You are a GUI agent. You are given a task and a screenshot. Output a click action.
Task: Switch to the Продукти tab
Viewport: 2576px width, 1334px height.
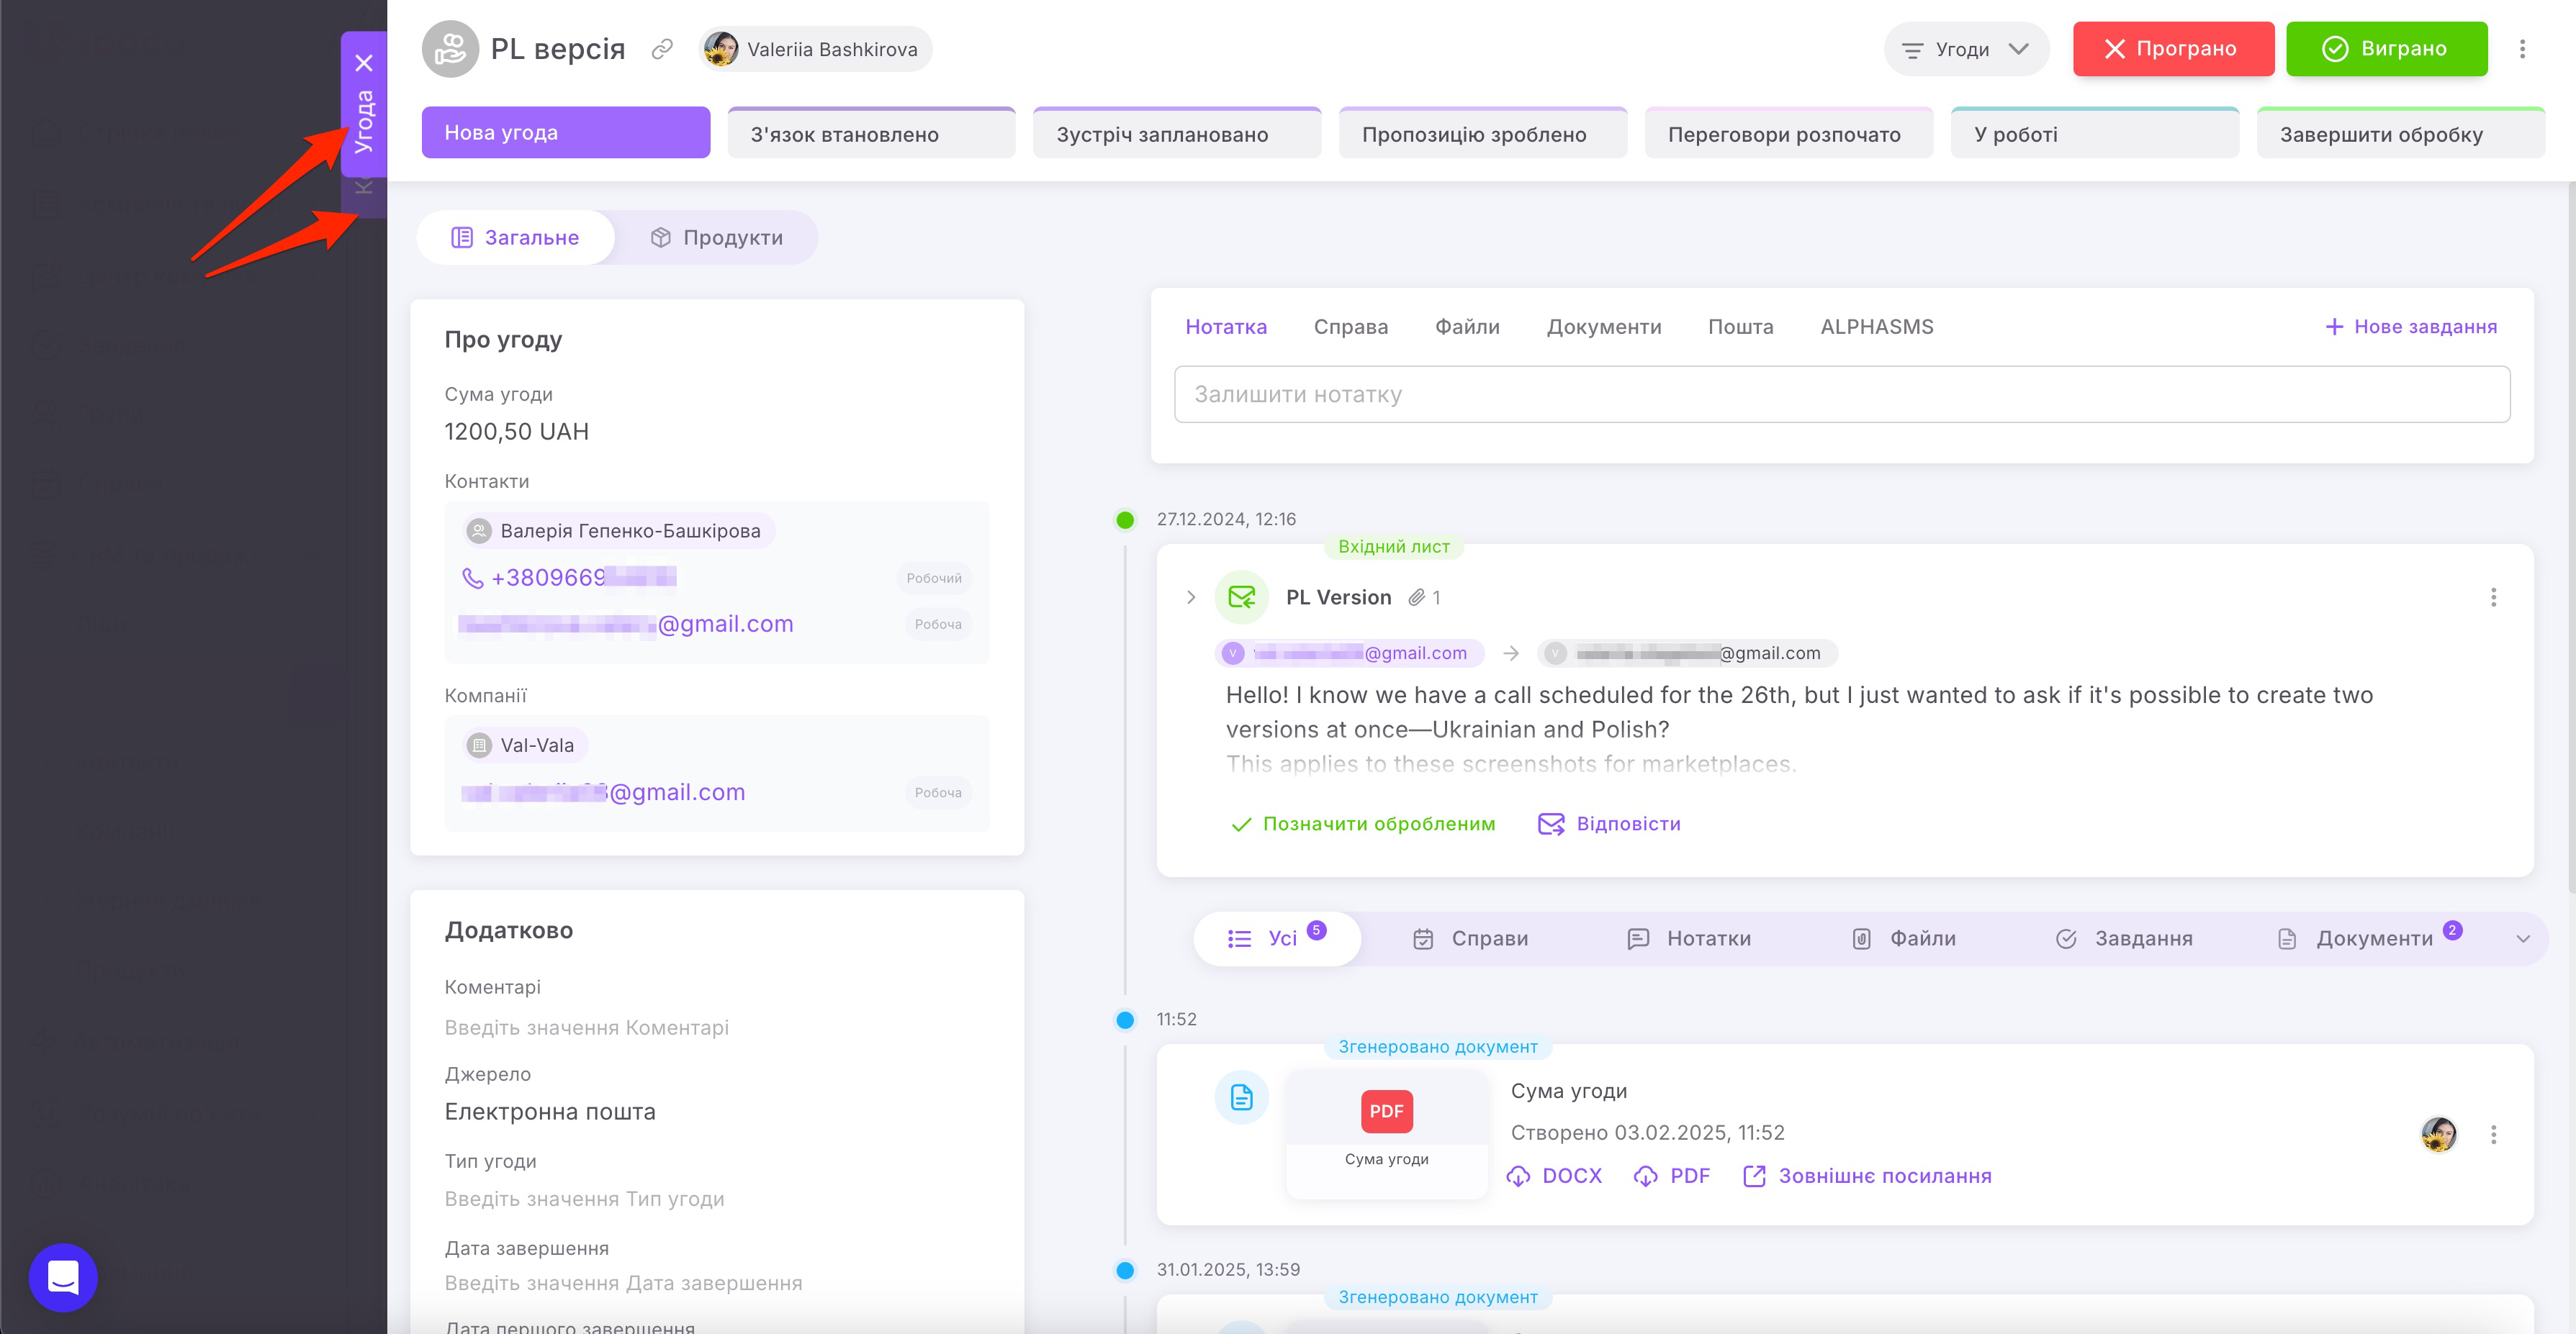(x=716, y=238)
